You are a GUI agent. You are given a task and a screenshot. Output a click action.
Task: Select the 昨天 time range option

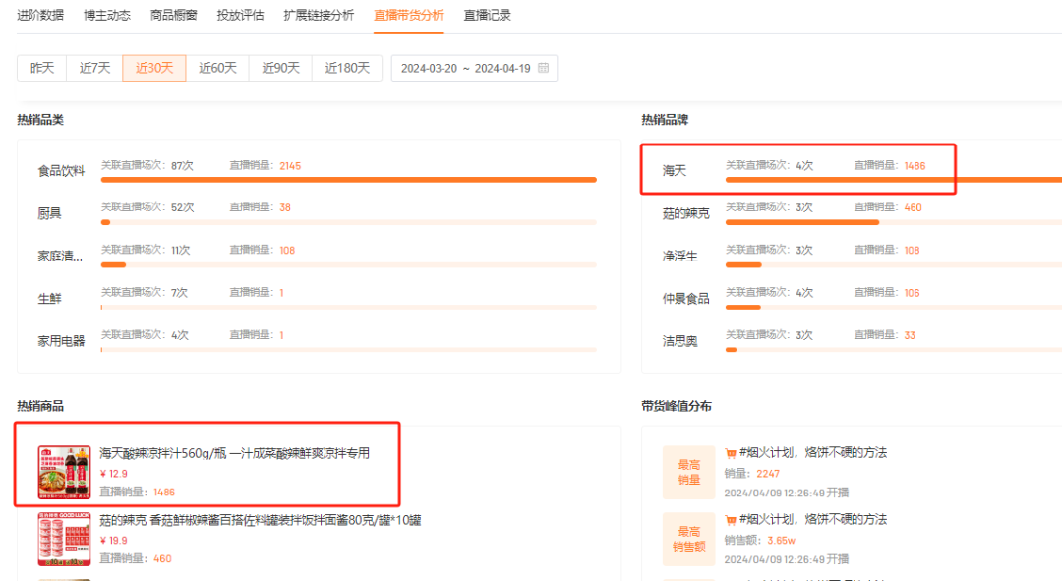pos(42,68)
